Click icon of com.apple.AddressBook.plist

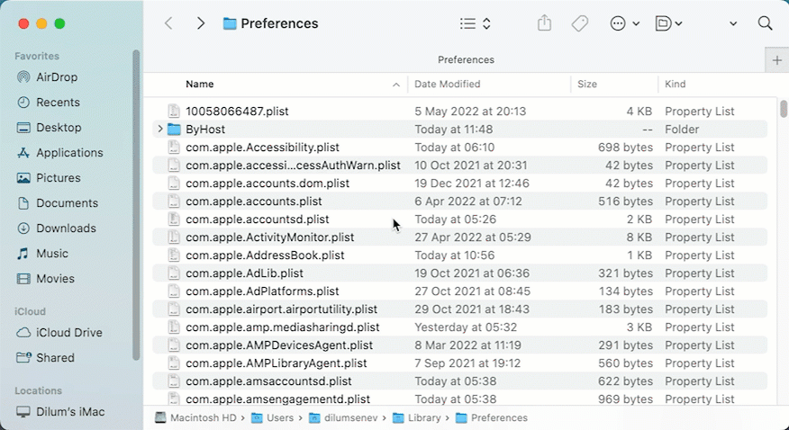(174, 255)
